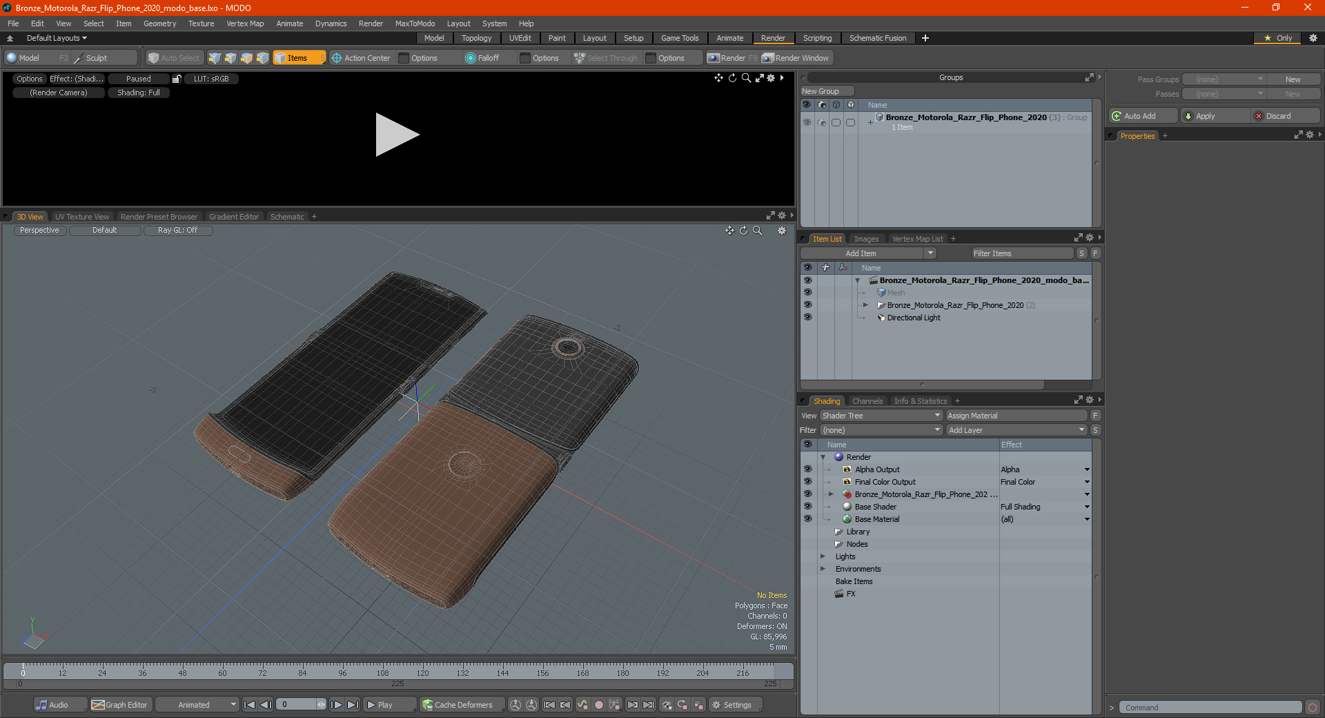Add new layout tab plus icon
The image size is (1325, 718).
coord(925,38)
